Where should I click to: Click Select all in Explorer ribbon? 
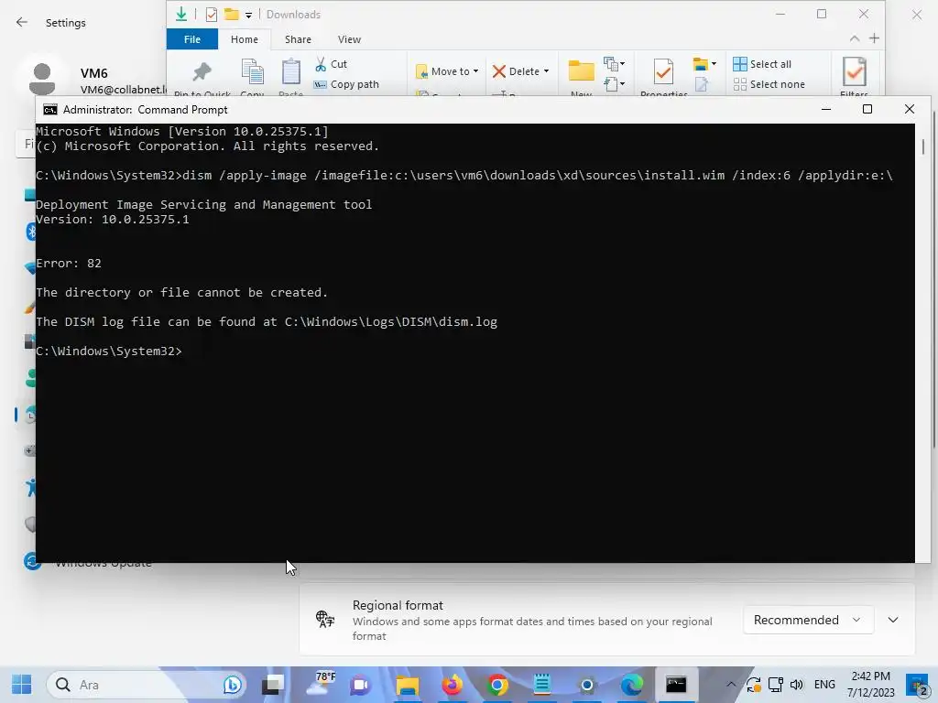[762, 64]
